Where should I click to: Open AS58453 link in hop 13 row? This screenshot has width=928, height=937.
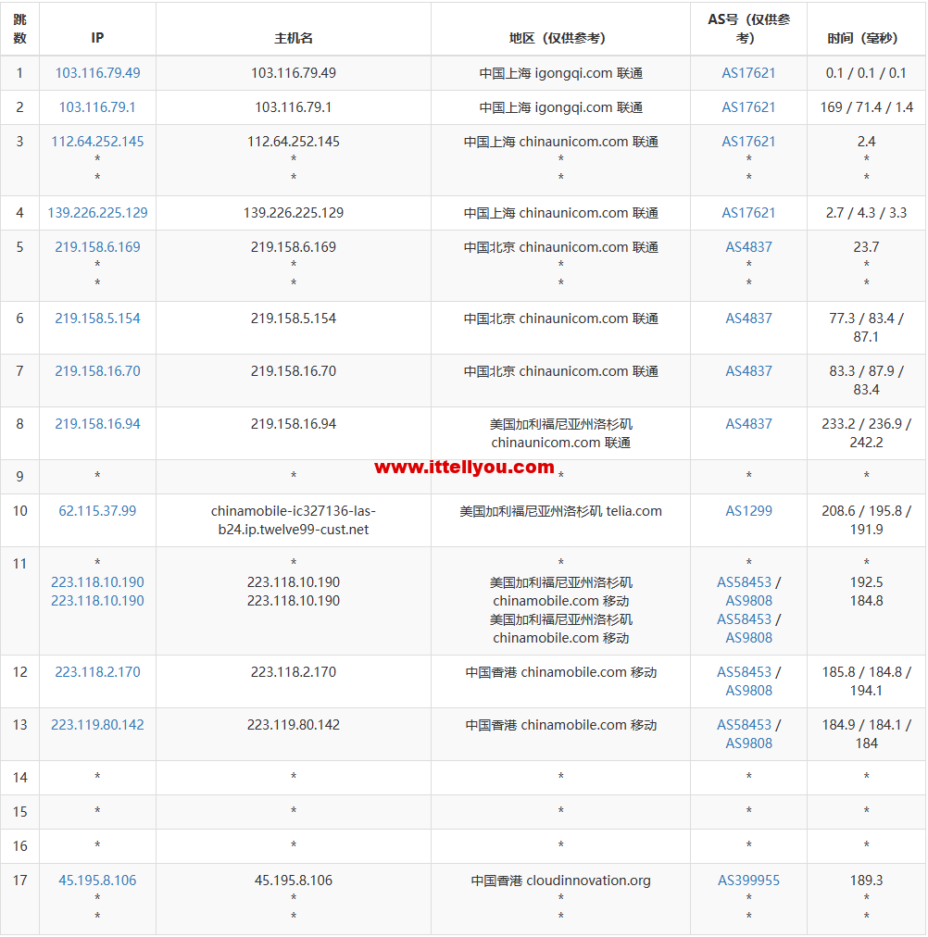pos(744,725)
